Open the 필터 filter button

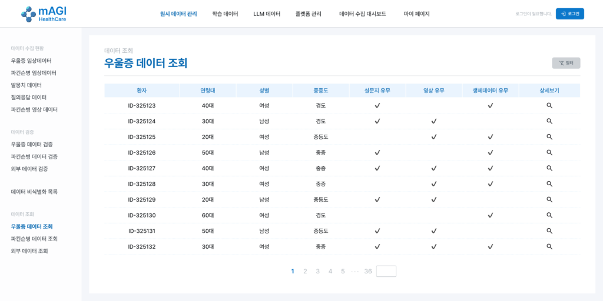(566, 63)
